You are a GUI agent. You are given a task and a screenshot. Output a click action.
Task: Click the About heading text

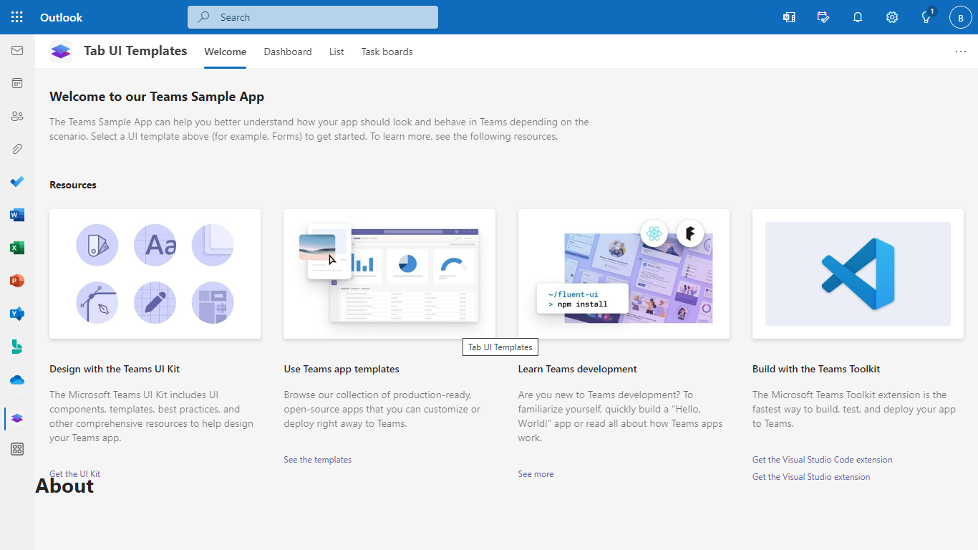64,486
